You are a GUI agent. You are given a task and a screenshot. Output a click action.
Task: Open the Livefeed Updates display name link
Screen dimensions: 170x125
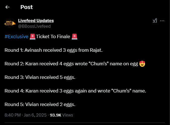click(36, 21)
